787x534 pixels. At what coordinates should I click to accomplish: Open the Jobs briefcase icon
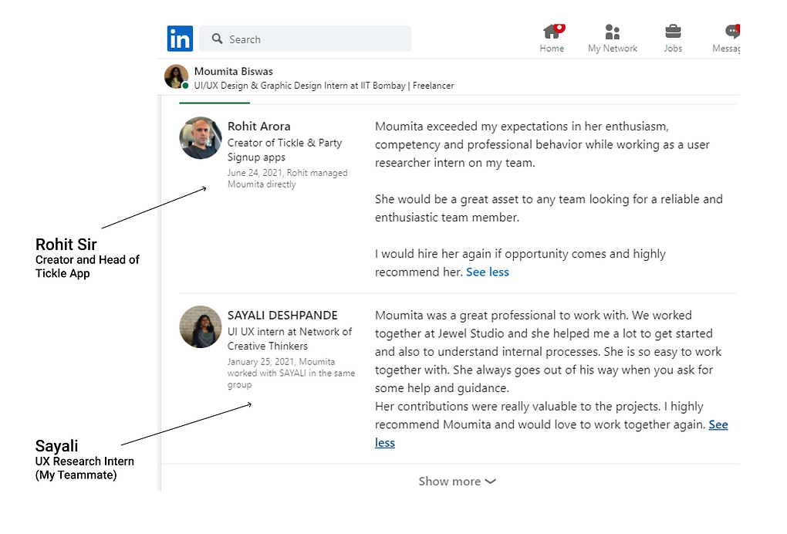tap(673, 32)
